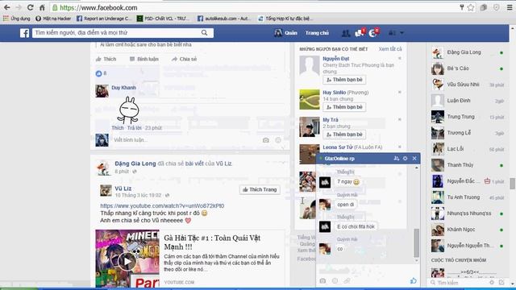Screen dimensions: 516x290
Task: Click the 'open di' chat message
Action: pyautogui.click(x=346, y=204)
